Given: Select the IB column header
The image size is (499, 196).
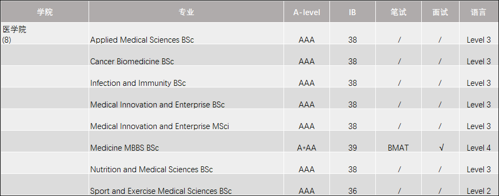Looking at the screenshot, I should click(352, 12).
